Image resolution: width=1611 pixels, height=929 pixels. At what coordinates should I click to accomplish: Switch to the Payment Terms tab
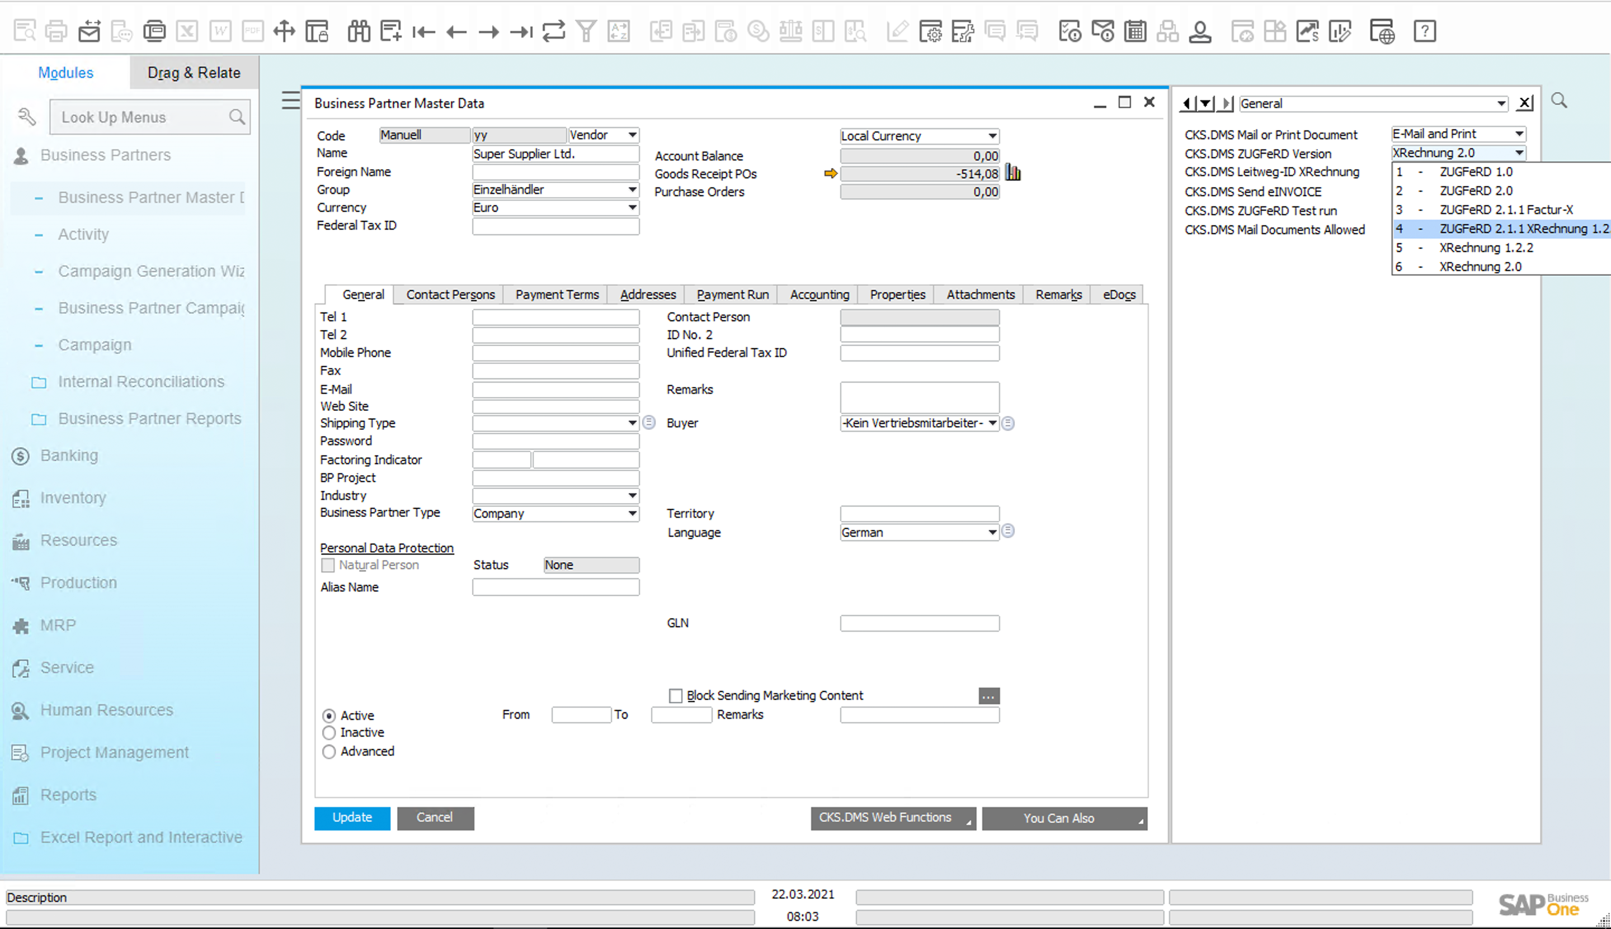[x=557, y=294]
